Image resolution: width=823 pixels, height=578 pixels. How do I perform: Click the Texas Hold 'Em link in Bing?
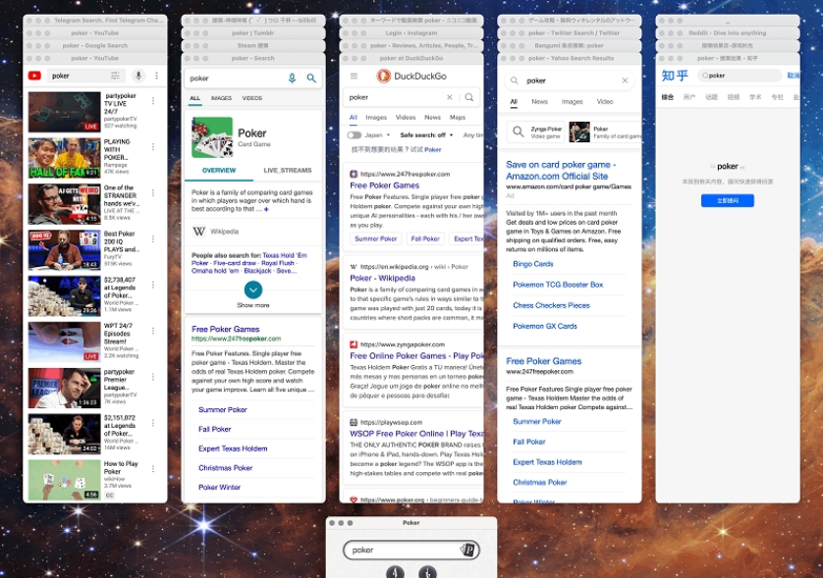(x=285, y=255)
